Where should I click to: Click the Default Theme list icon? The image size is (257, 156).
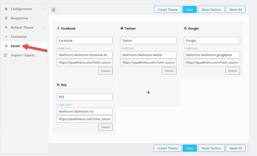point(6,27)
